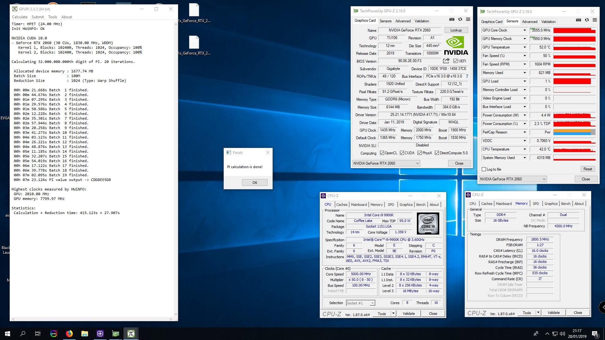The height and width of the screenshot is (340, 605).
Task: Click the CPU-Z purple taskbar icon
Action: (100, 334)
